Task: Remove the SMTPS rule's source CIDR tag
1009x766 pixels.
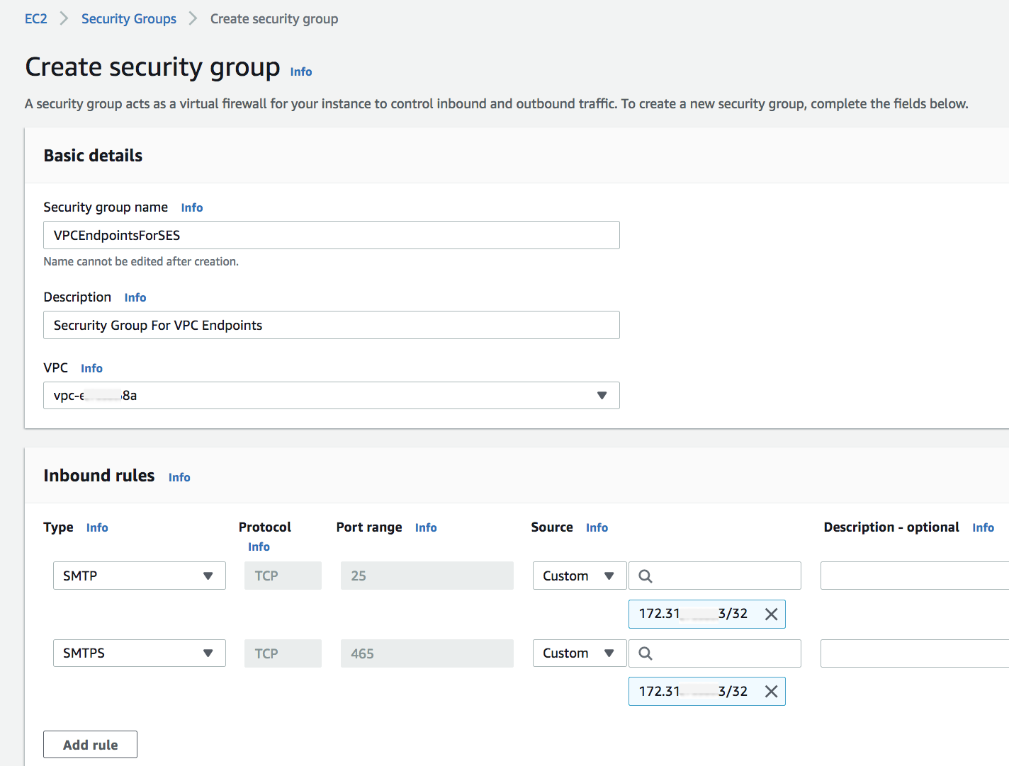Action: pos(771,692)
